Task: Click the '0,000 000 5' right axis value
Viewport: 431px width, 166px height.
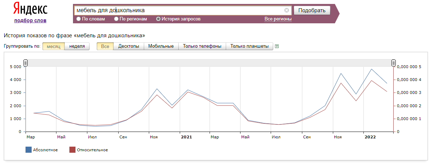Action: (x=409, y=67)
